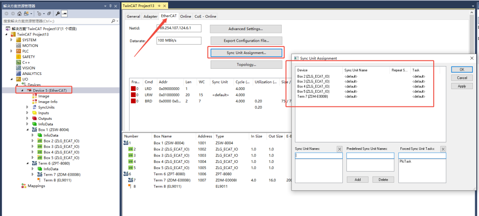Expand Box 2 (ZLG_ECAT_IO) in tree
The image size is (479, 216).
pos(33,141)
